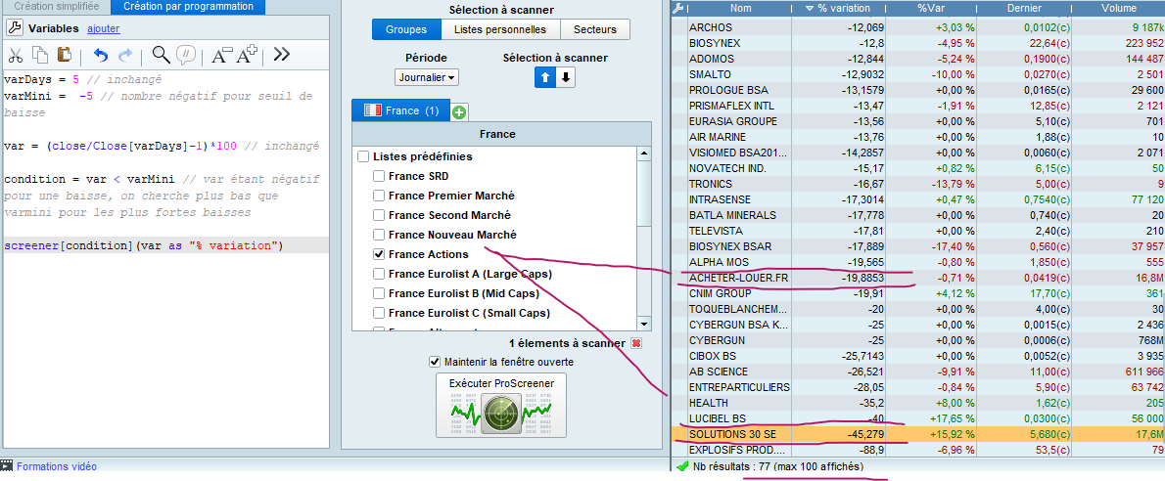Check France Eurolist C (Small Caps)
The image size is (1165, 481).
[379, 313]
